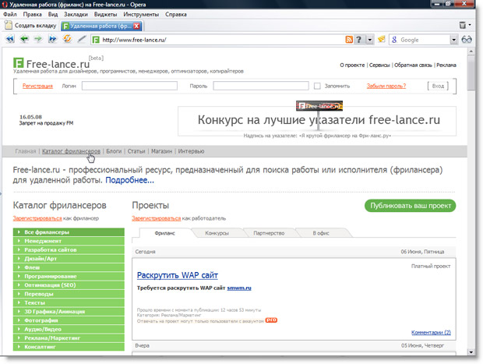Image resolution: width=483 pixels, height=364 pixels.
Task: Tick the Запомнить checkbox
Action: click(x=317, y=86)
